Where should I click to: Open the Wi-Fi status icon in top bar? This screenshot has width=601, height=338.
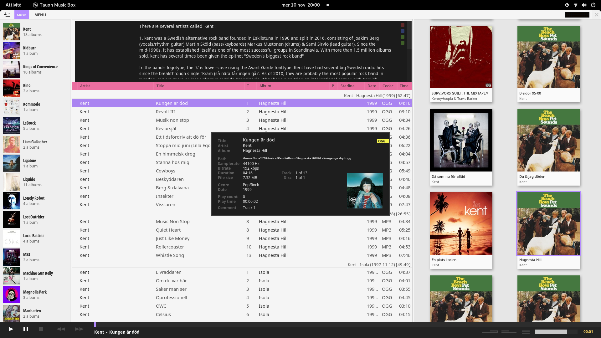[x=575, y=5]
